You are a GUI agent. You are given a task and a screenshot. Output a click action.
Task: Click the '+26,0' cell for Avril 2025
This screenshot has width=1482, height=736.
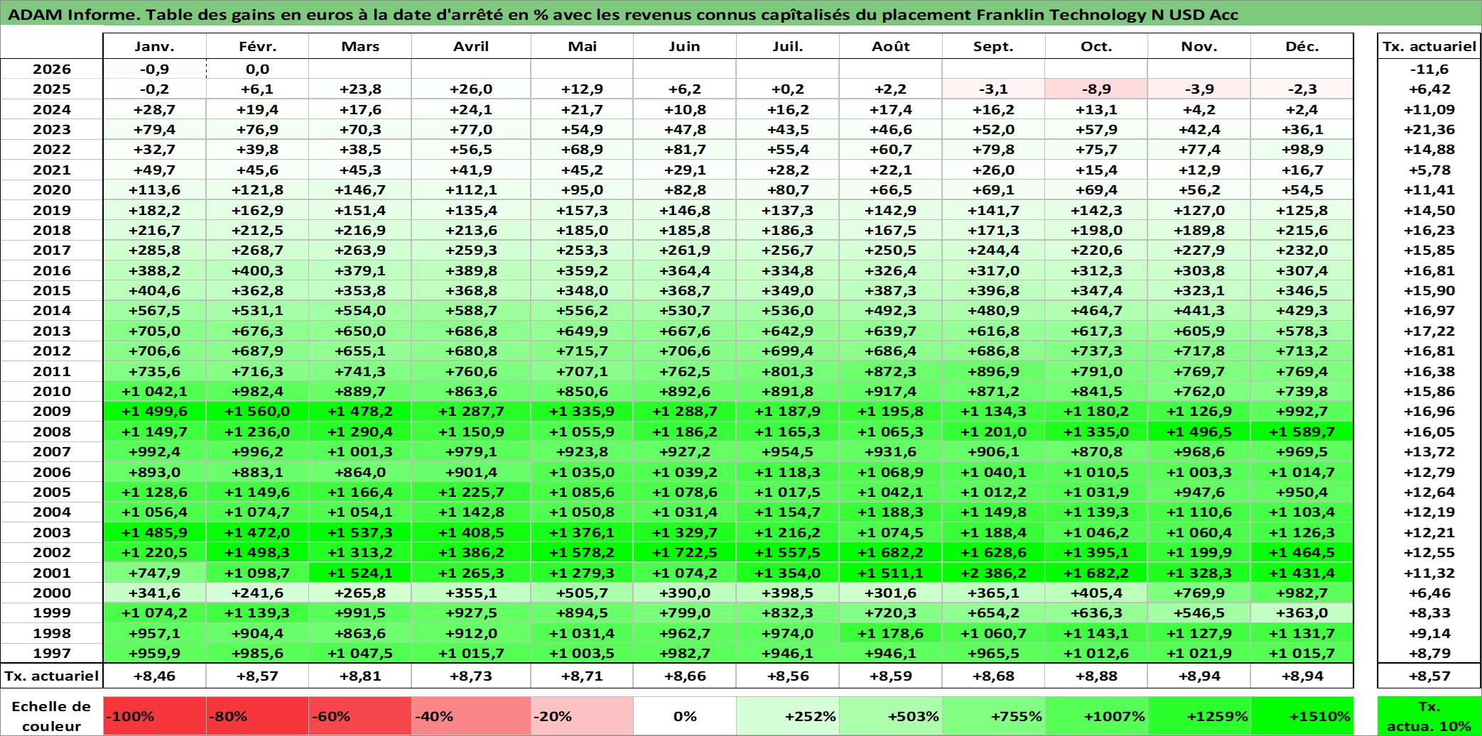click(x=471, y=89)
